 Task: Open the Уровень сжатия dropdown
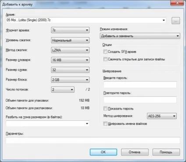(70, 40)
